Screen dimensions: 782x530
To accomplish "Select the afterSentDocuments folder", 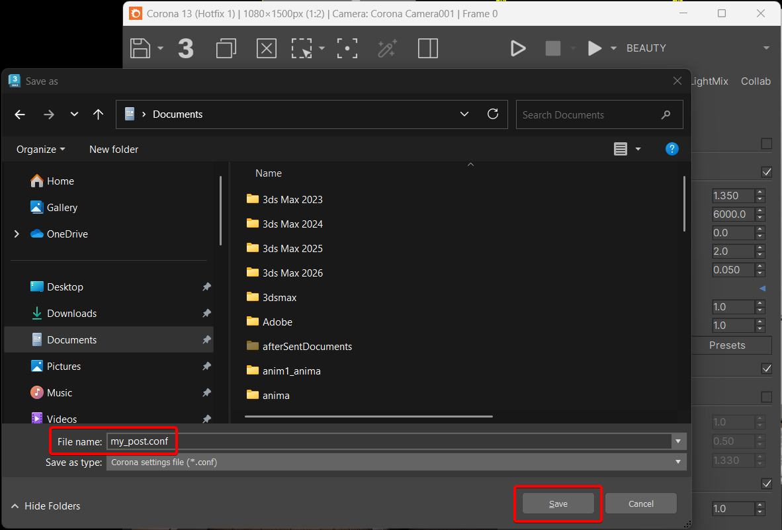I will (299, 346).
